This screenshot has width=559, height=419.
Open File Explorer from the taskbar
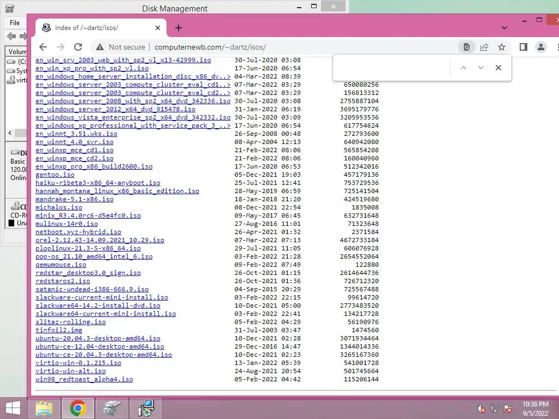click(x=44, y=408)
